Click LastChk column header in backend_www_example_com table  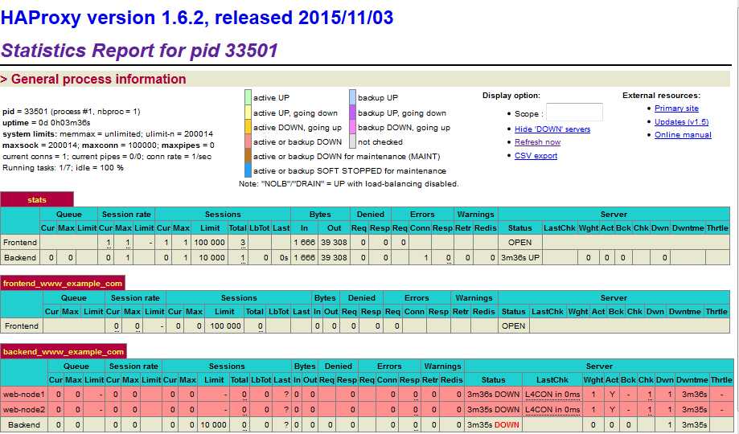tap(552, 380)
